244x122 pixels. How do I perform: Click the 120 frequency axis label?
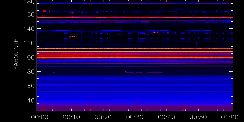29,43
